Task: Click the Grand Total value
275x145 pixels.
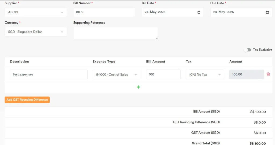Action: click(258, 143)
